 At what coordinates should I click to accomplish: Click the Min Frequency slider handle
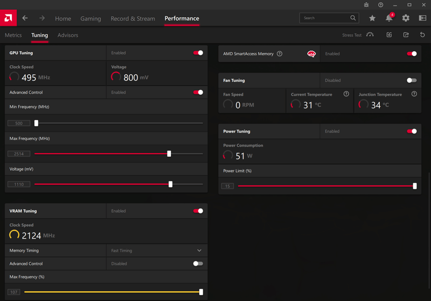point(36,123)
